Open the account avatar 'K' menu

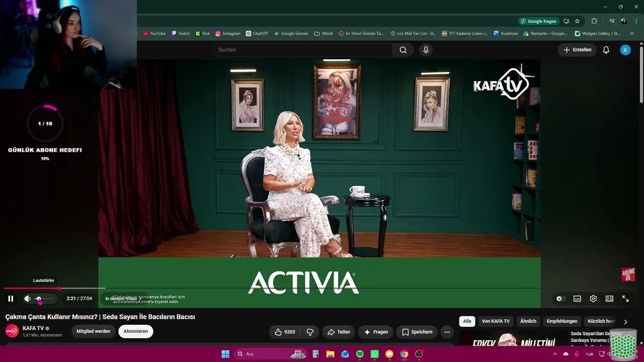pos(625,50)
